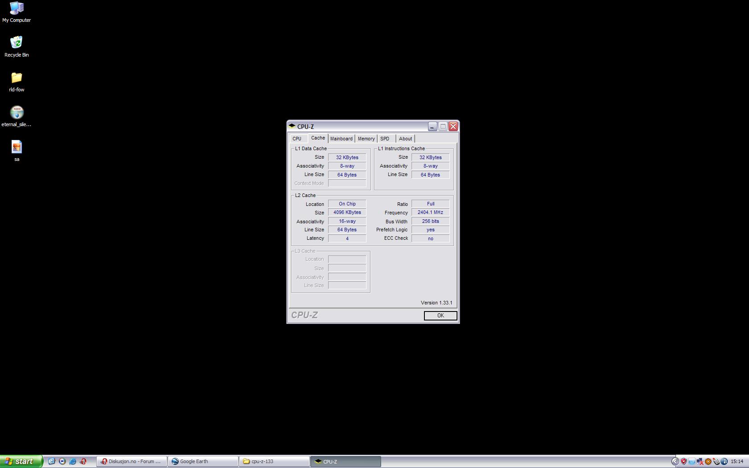Click L1 Instructions Cache Size field

point(430,157)
